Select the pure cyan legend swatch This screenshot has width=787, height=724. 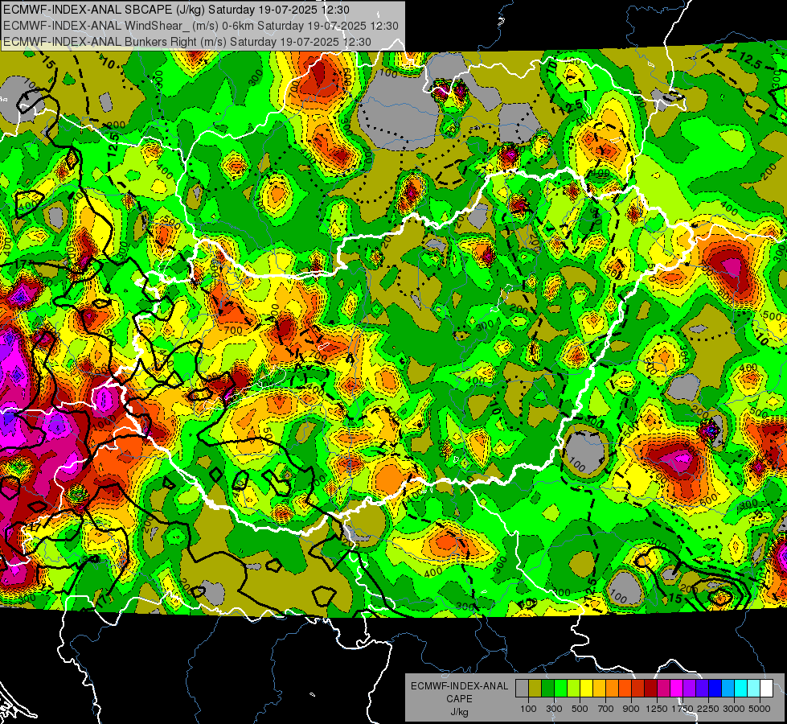pyautogui.click(x=741, y=689)
